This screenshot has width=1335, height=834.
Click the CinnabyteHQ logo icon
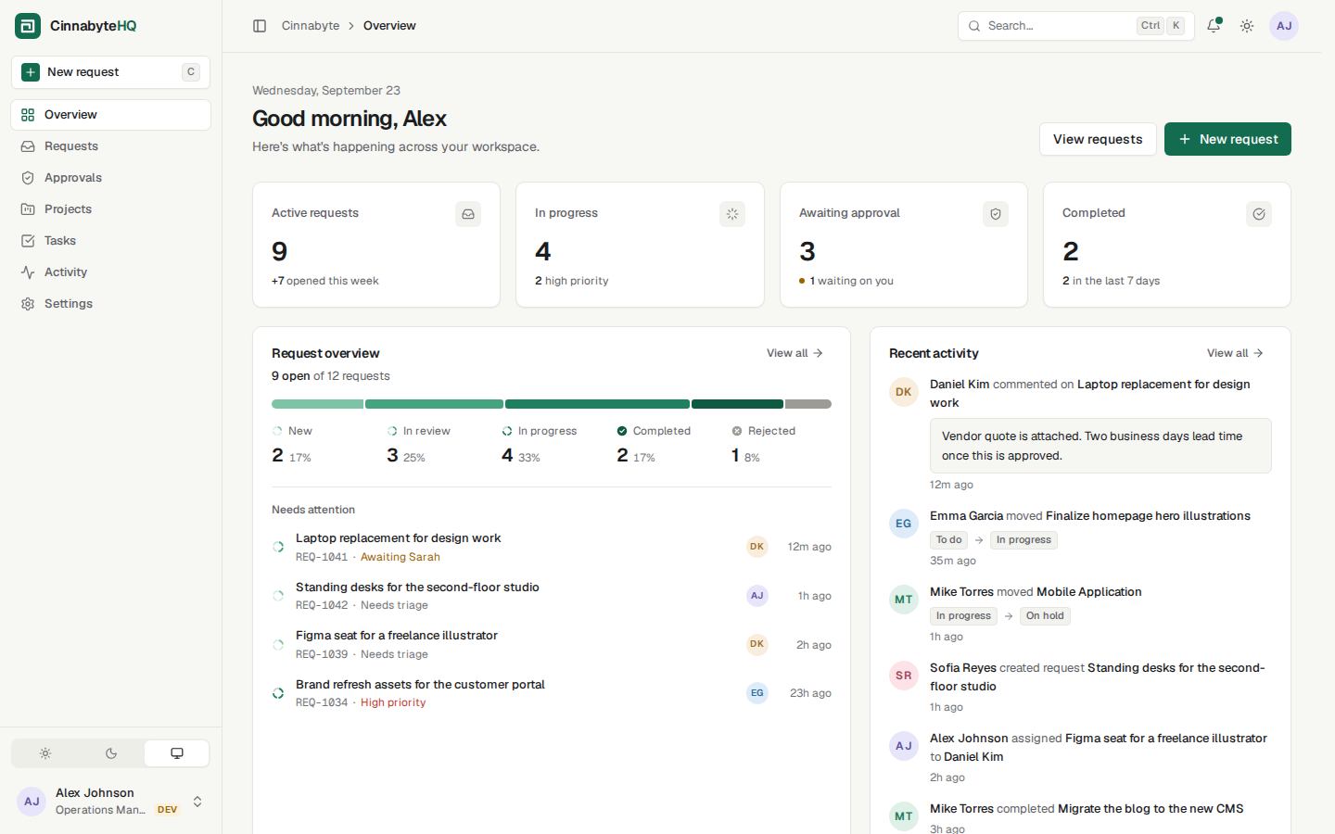click(x=28, y=26)
